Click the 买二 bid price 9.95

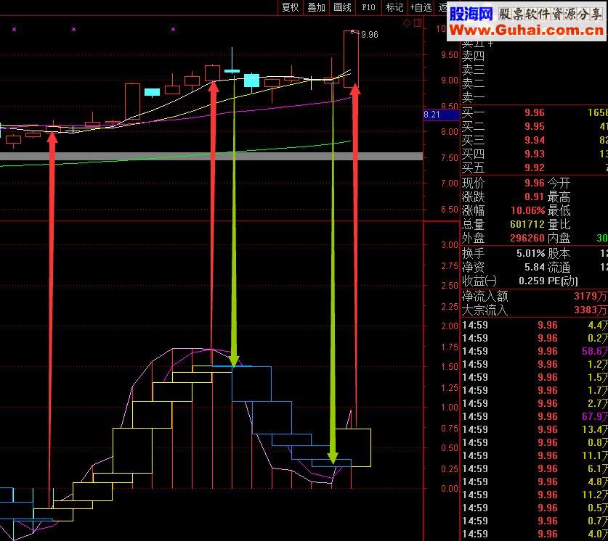535,126
